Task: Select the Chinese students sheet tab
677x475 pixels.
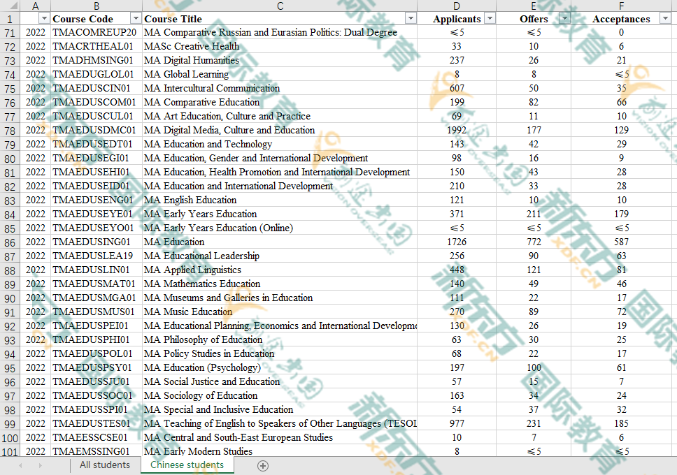Action: pos(187,465)
